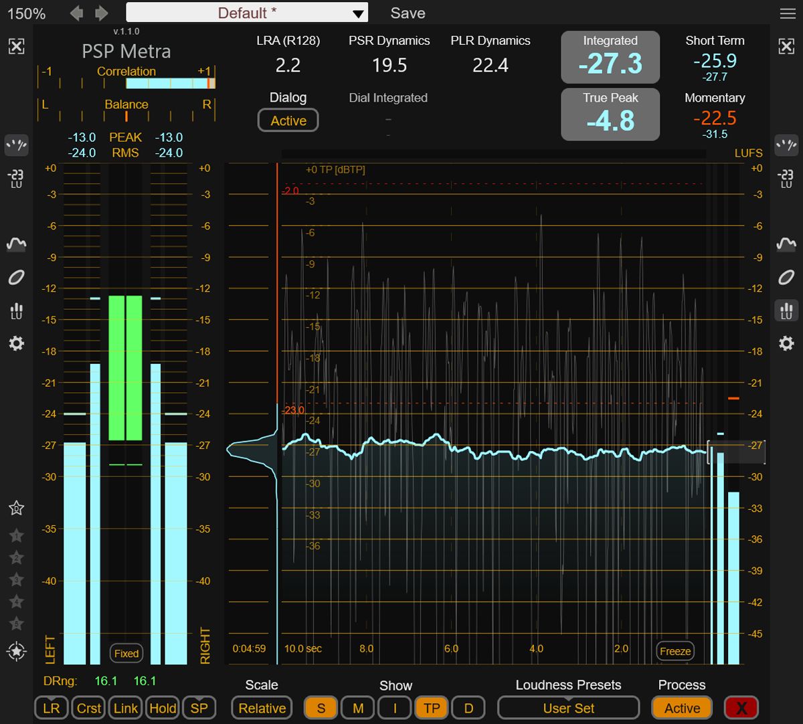
Task: Enable the M momentary show button
Action: pos(358,708)
